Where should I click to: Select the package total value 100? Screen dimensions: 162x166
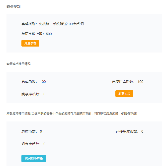(x=43, y=82)
